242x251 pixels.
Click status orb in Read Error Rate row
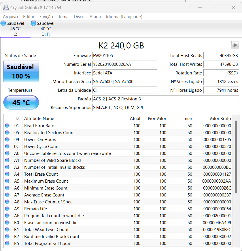7,125
